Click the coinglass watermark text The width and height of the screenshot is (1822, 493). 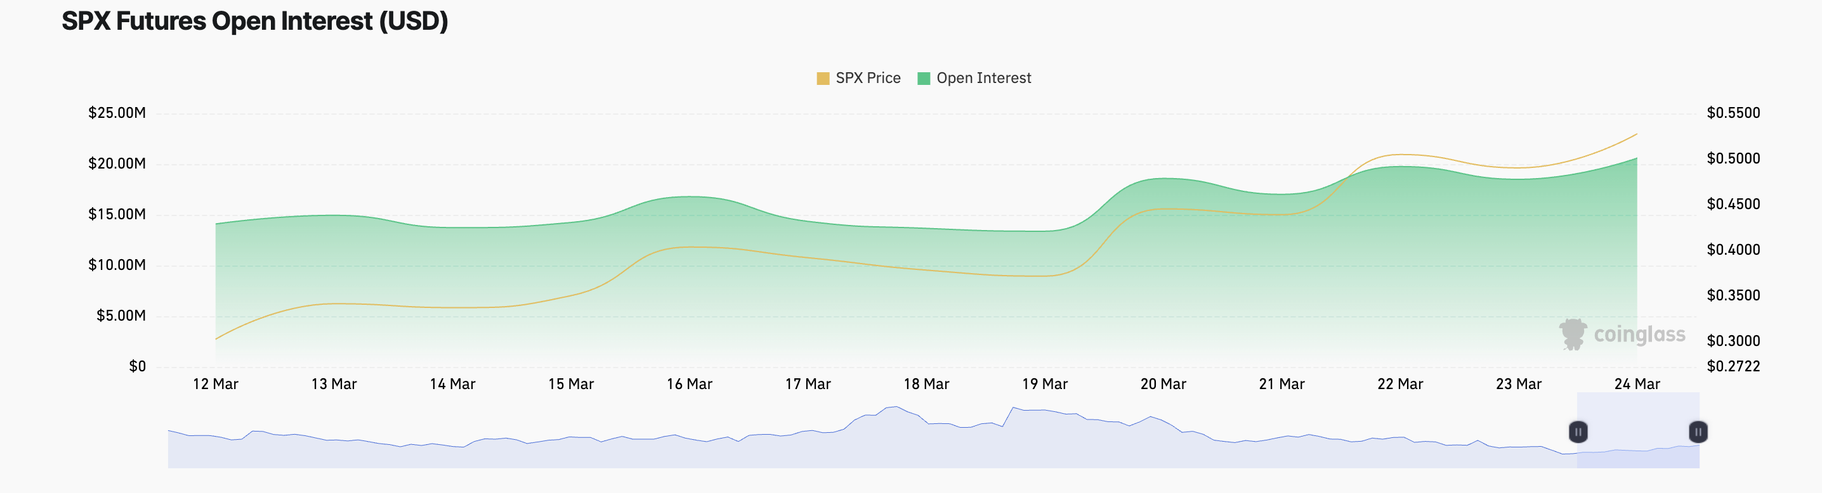coord(1639,334)
